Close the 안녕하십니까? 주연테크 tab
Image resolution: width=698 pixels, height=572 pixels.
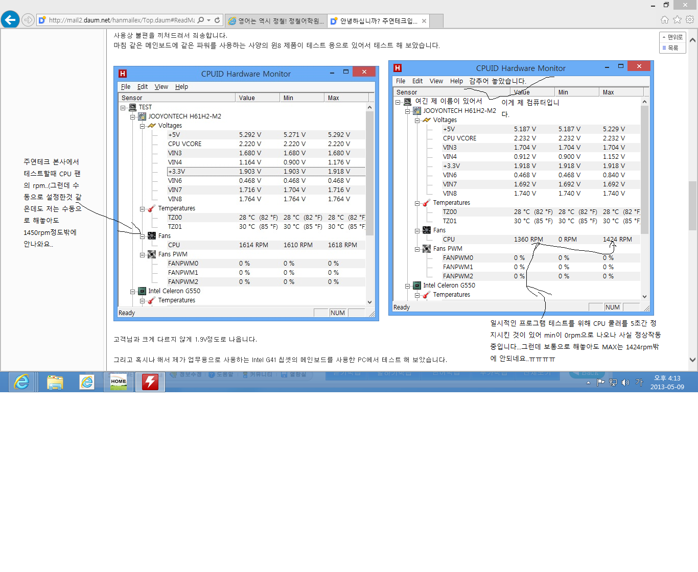tap(424, 21)
